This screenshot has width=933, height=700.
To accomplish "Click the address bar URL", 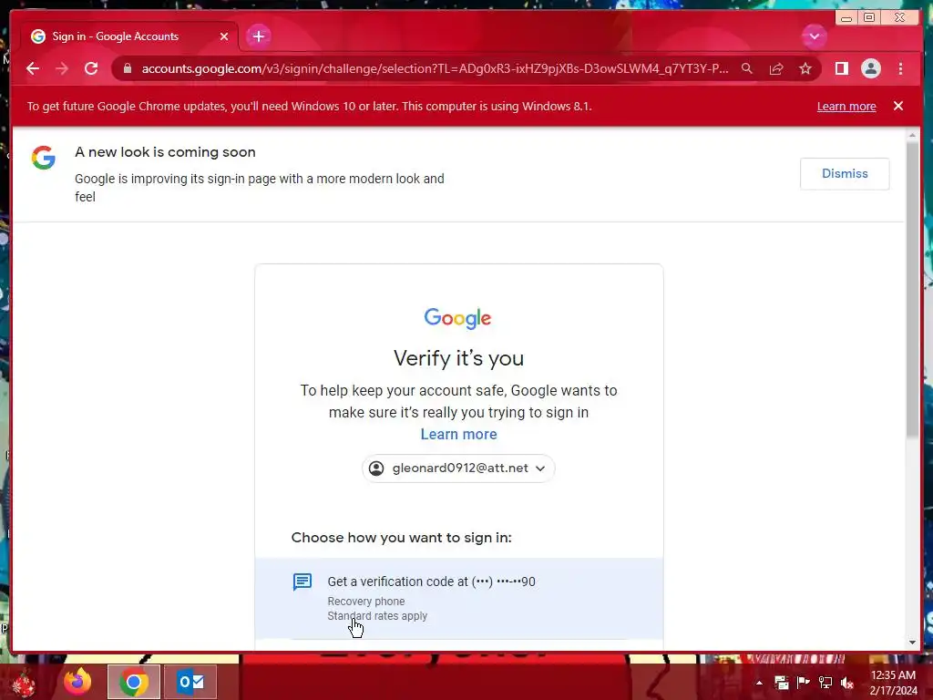I will (435, 69).
